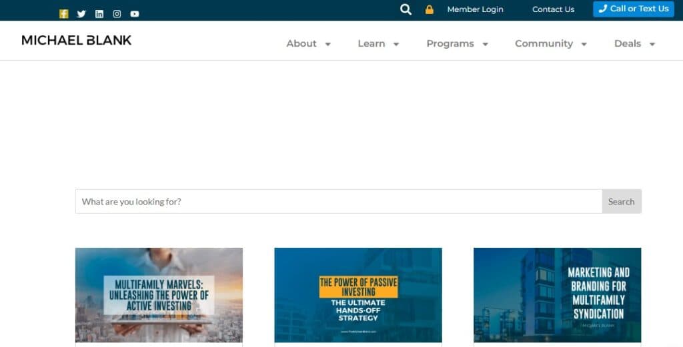The width and height of the screenshot is (683, 347).
Task: Open the About menu
Action: coord(301,43)
